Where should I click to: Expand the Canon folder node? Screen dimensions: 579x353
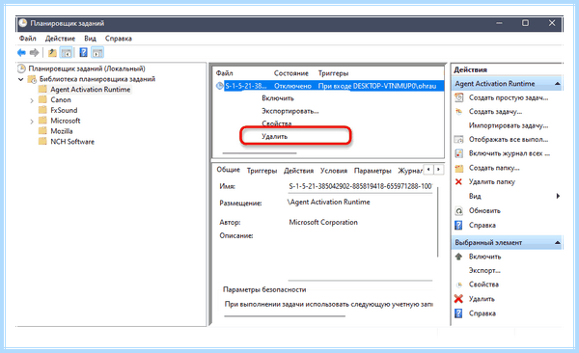pos(32,100)
